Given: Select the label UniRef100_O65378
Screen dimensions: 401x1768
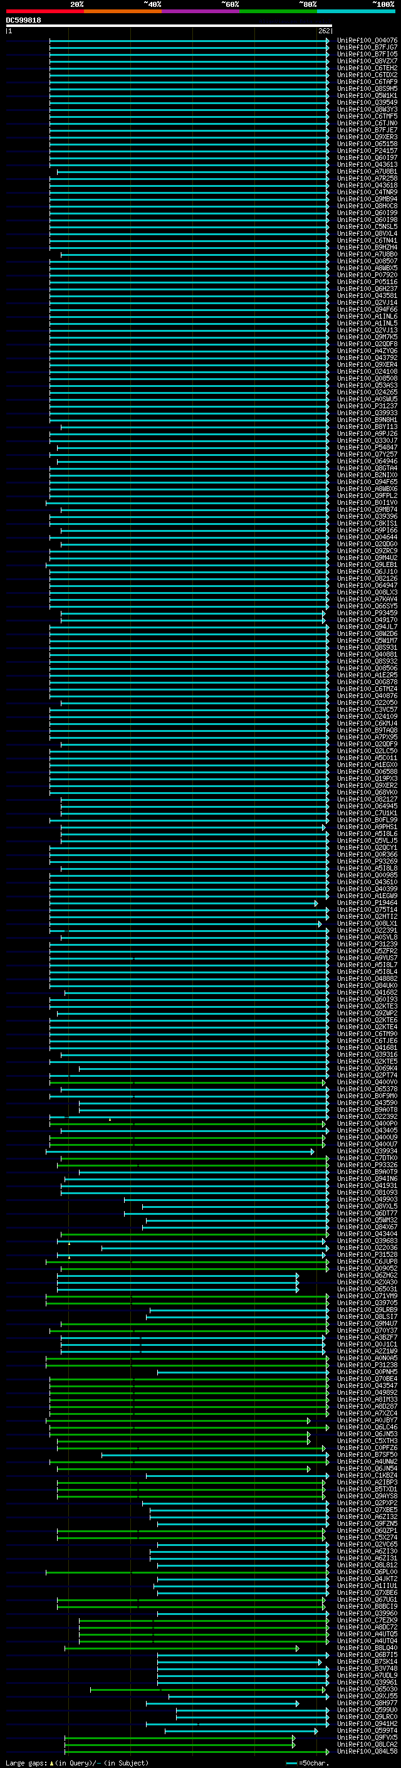Looking at the screenshot, I should [x=367, y=1089].
